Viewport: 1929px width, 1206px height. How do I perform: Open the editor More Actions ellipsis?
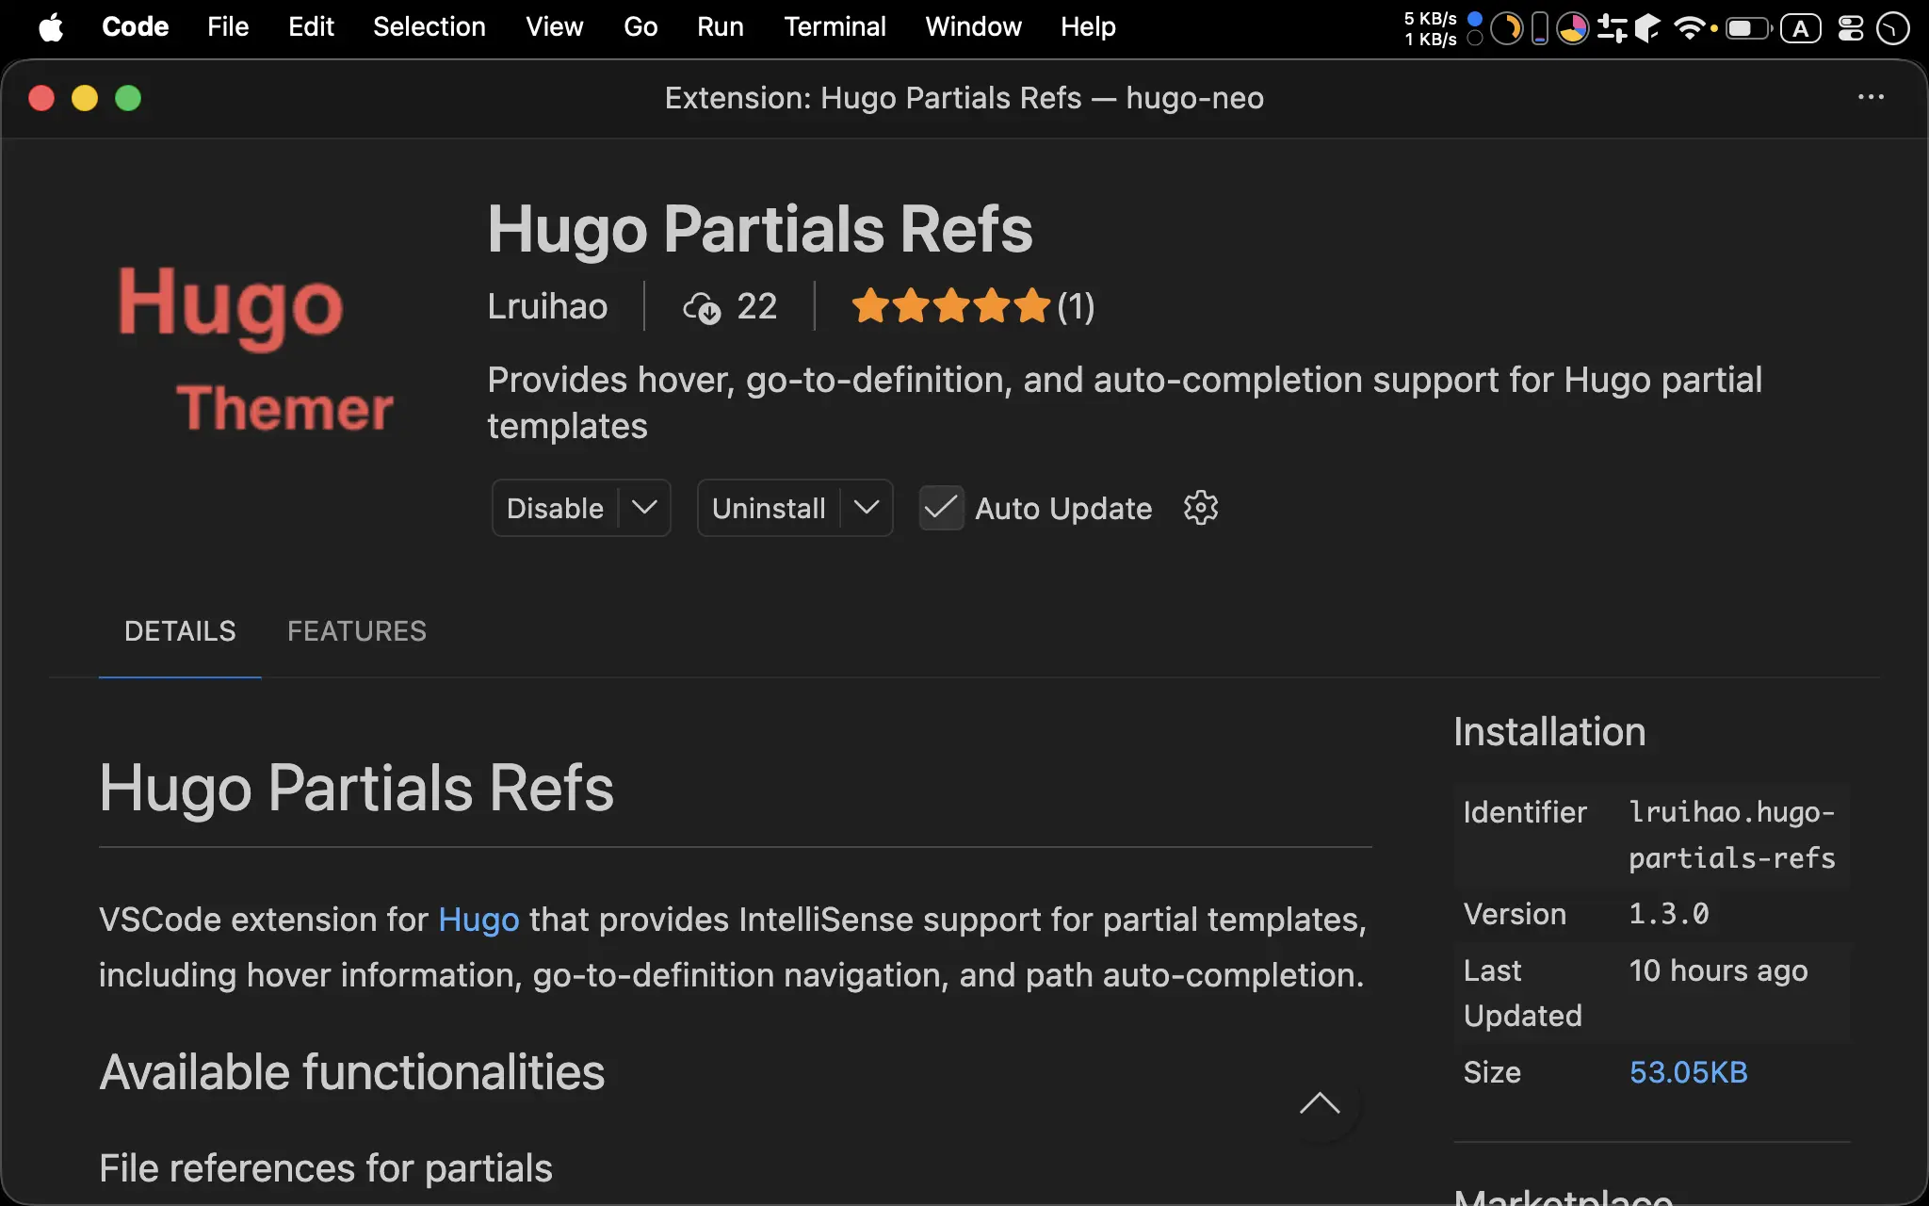pos(1871,97)
